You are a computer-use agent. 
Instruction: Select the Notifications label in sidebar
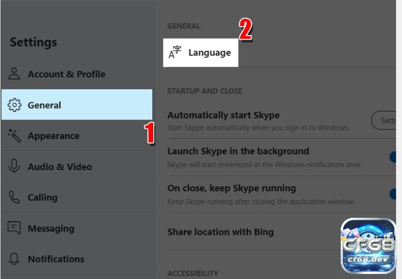pos(56,259)
